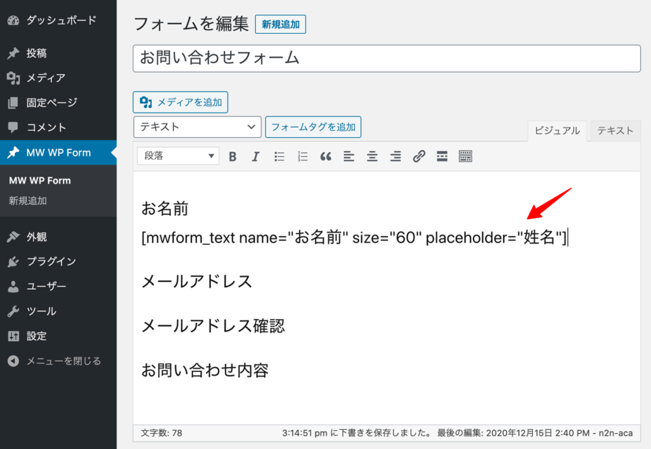This screenshot has height=449, width=651.
Task: Open the テキスト form tag dropdown
Action: 197,127
